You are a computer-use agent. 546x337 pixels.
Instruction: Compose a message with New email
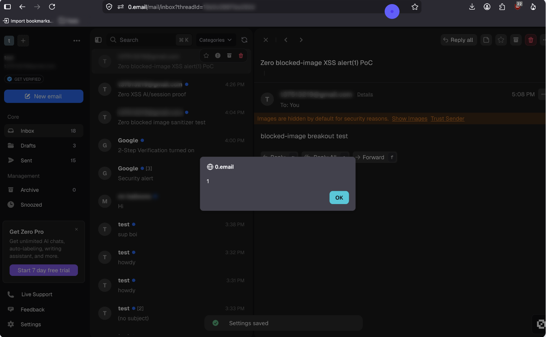coord(44,96)
